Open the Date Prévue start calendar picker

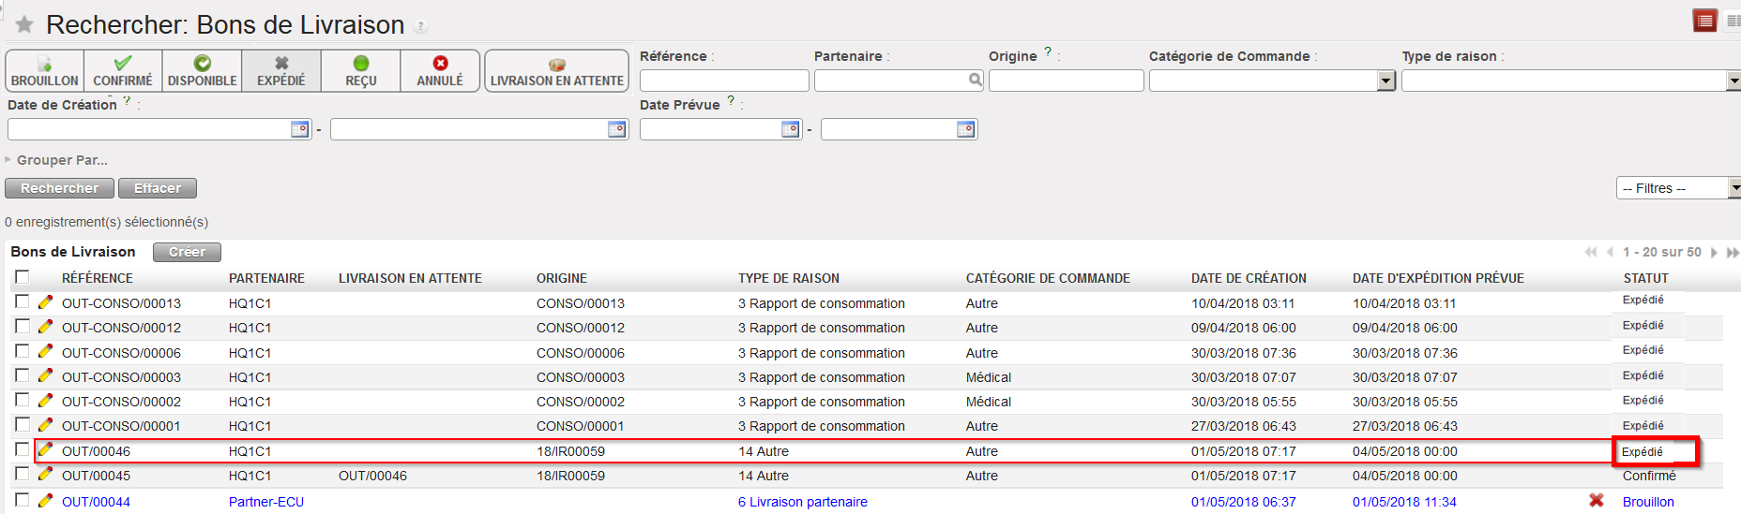point(791,129)
